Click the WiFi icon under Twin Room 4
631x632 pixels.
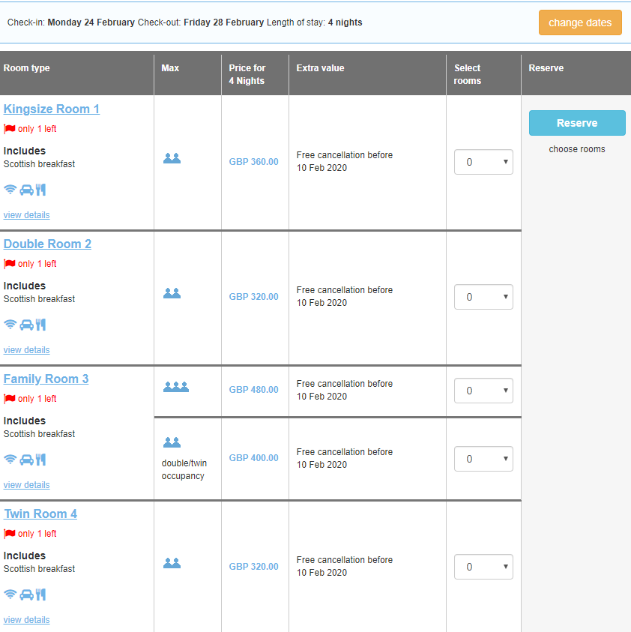(x=10, y=595)
